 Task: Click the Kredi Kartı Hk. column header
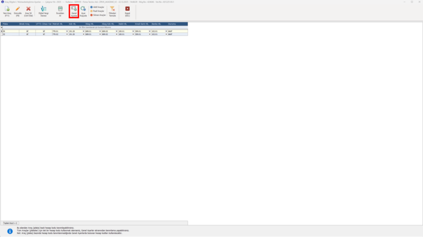pos(143,24)
